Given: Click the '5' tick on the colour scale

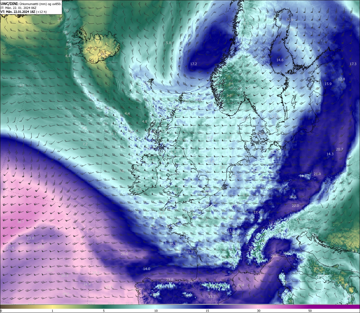Looking at the screenshot, I should pos(104,311).
